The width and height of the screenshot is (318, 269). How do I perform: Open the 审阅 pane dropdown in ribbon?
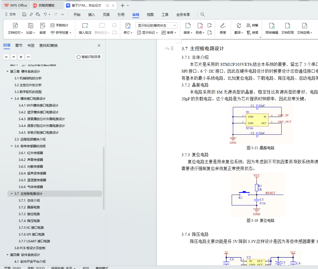pyautogui.click(x=169, y=33)
